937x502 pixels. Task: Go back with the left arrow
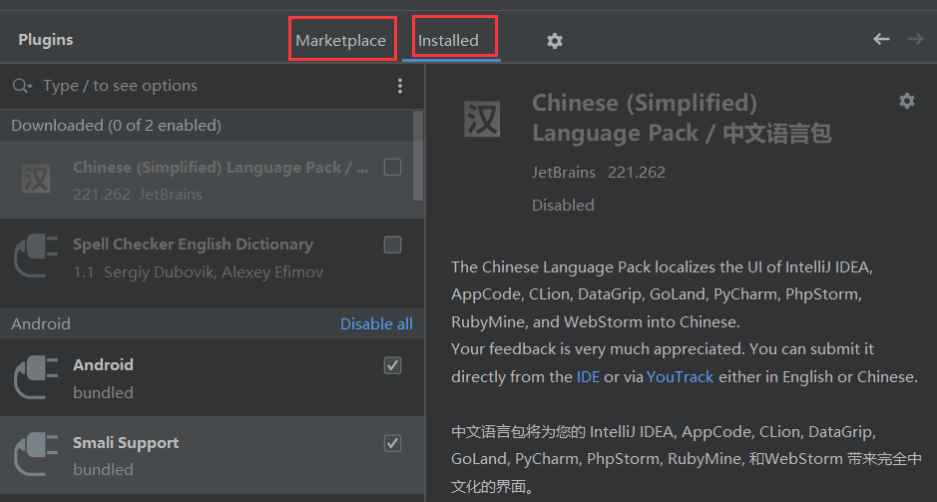click(881, 40)
